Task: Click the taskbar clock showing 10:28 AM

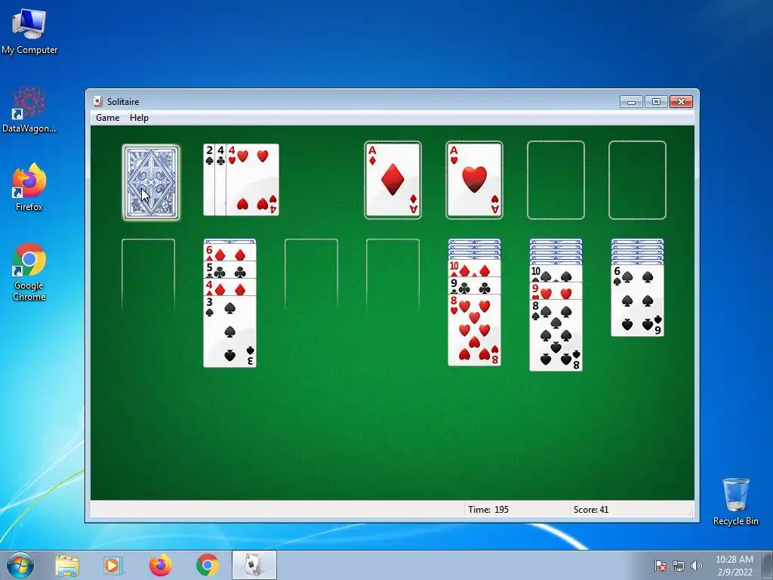Action: tap(735, 566)
